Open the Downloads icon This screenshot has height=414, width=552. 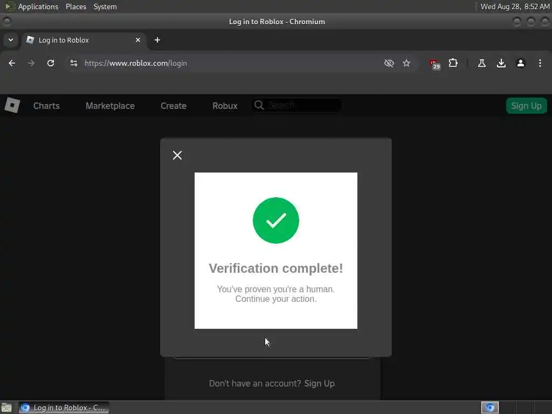click(x=501, y=64)
